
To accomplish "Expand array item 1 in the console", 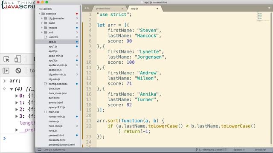I will [17, 103].
